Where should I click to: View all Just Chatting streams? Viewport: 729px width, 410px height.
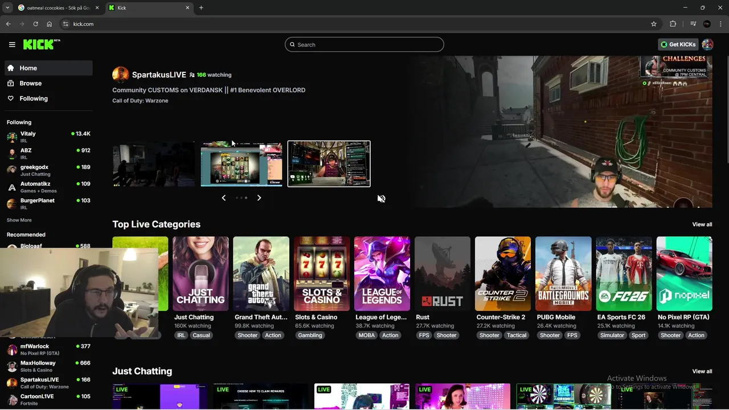click(x=702, y=371)
